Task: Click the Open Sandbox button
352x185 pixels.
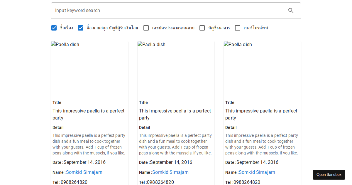Action: pos(329,175)
